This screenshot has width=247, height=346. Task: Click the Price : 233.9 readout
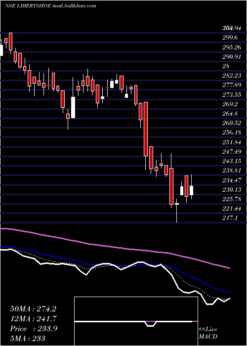34,329
